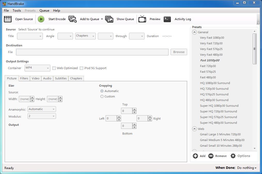Open the Container MP4 dropdown

37,68
